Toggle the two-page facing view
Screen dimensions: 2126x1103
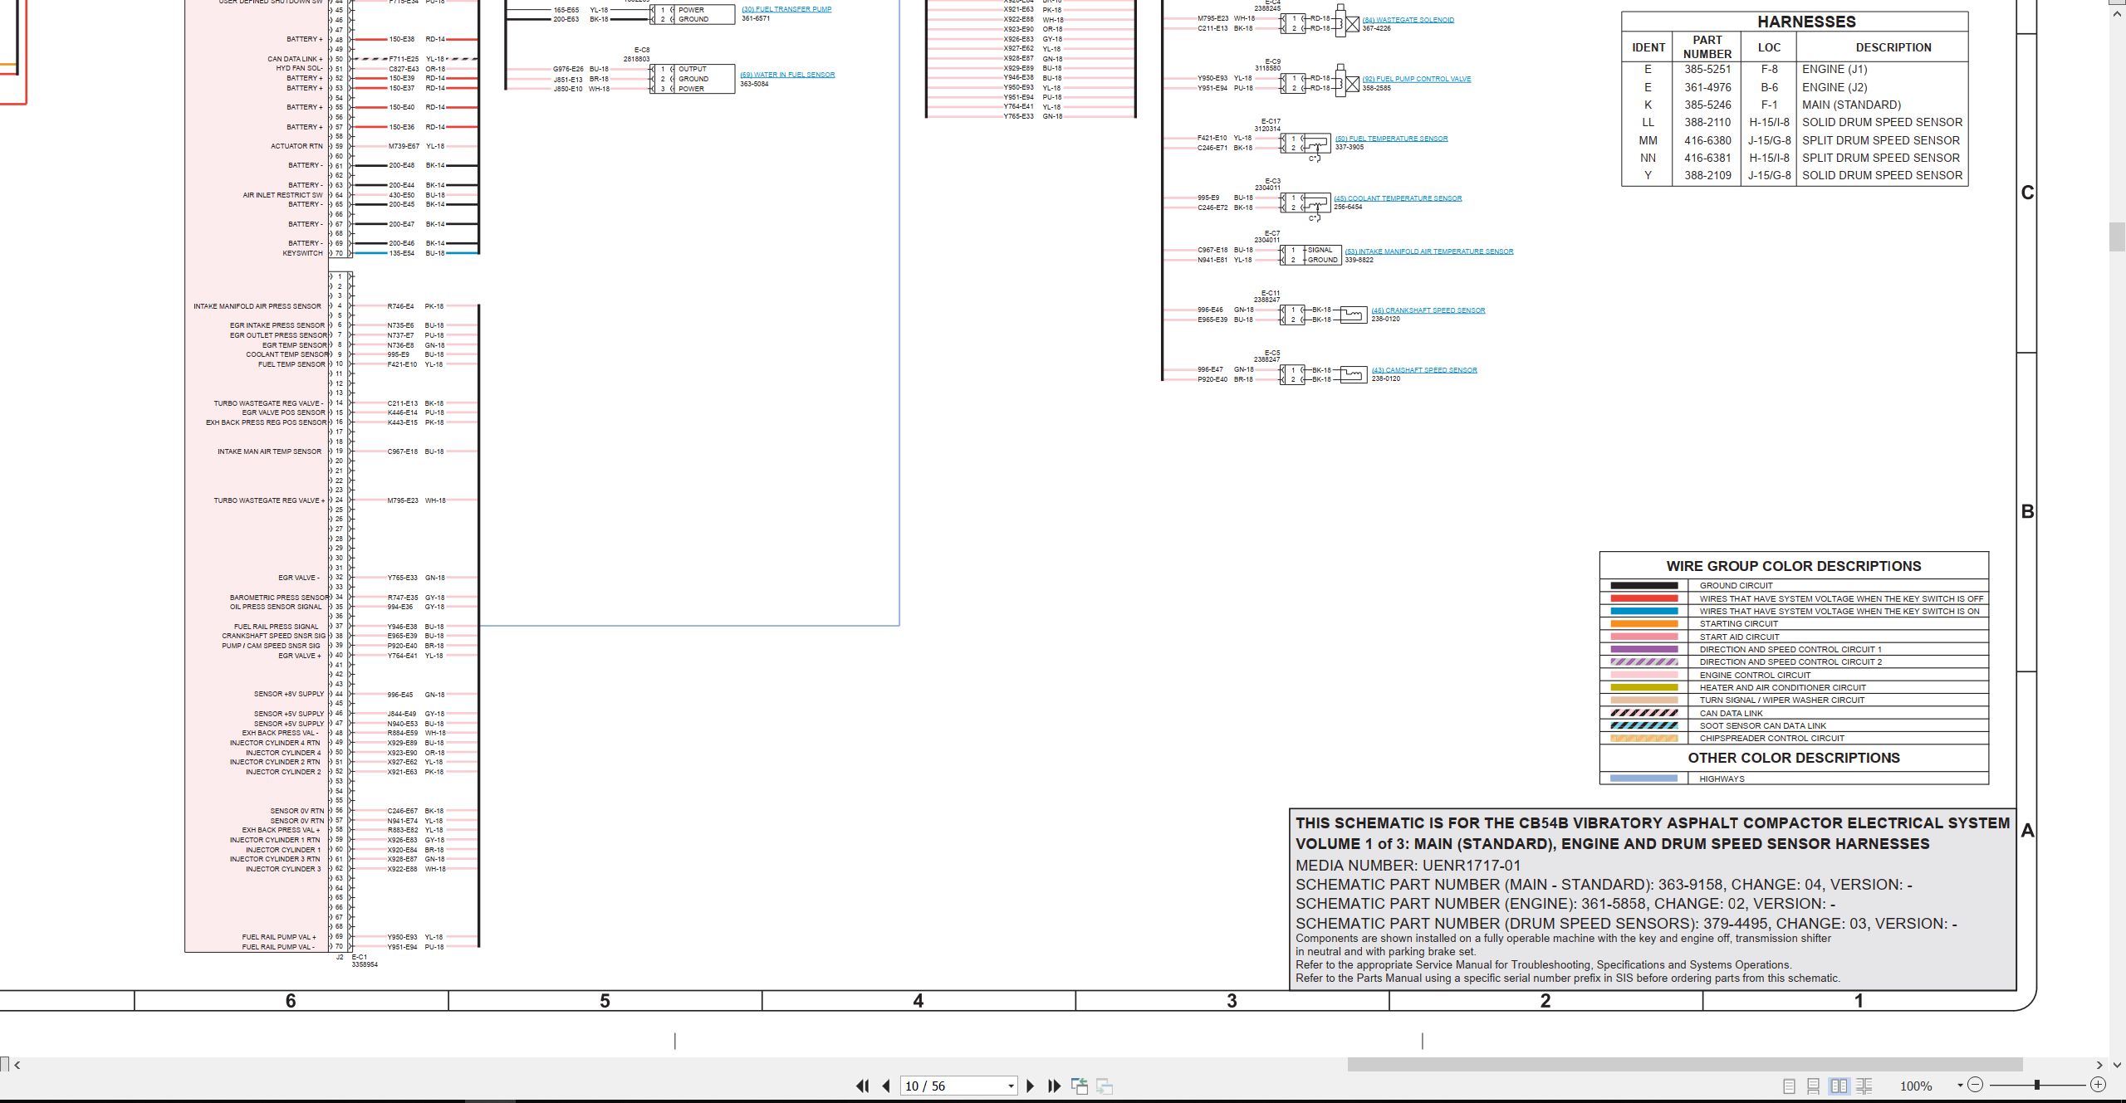click(1839, 1086)
